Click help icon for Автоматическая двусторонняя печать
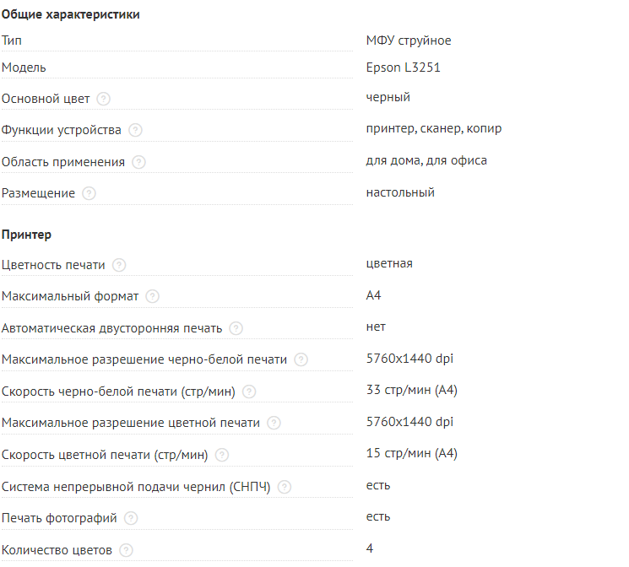 pyautogui.click(x=236, y=328)
